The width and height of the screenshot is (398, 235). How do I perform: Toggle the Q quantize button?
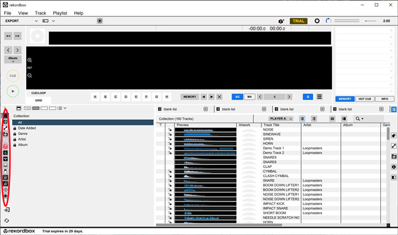[x=308, y=96]
